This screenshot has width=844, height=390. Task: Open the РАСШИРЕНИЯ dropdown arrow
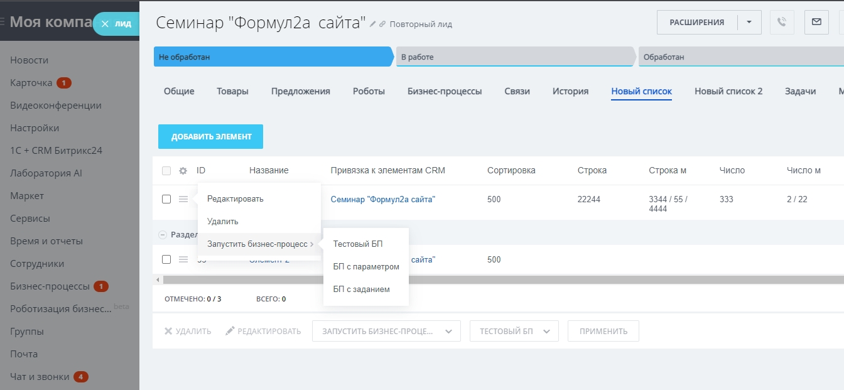(x=749, y=22)
